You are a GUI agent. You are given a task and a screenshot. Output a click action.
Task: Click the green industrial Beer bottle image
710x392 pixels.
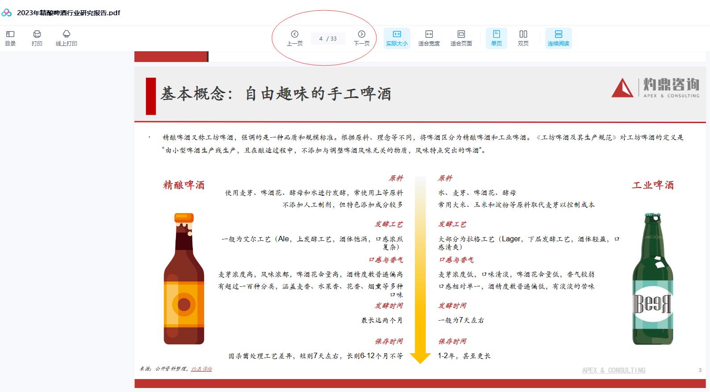652,279
